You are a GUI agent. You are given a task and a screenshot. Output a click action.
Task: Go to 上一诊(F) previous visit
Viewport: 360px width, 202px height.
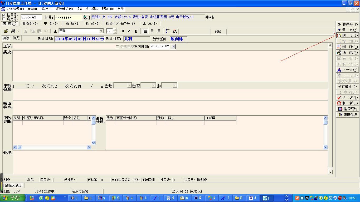tap(347, 70)
